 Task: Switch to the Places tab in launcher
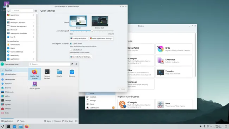pos(21,121)
